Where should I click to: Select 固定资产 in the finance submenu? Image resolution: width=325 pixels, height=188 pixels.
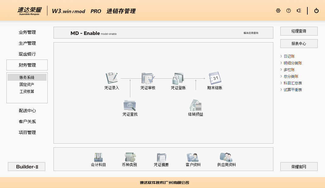(x=27, y=84)
